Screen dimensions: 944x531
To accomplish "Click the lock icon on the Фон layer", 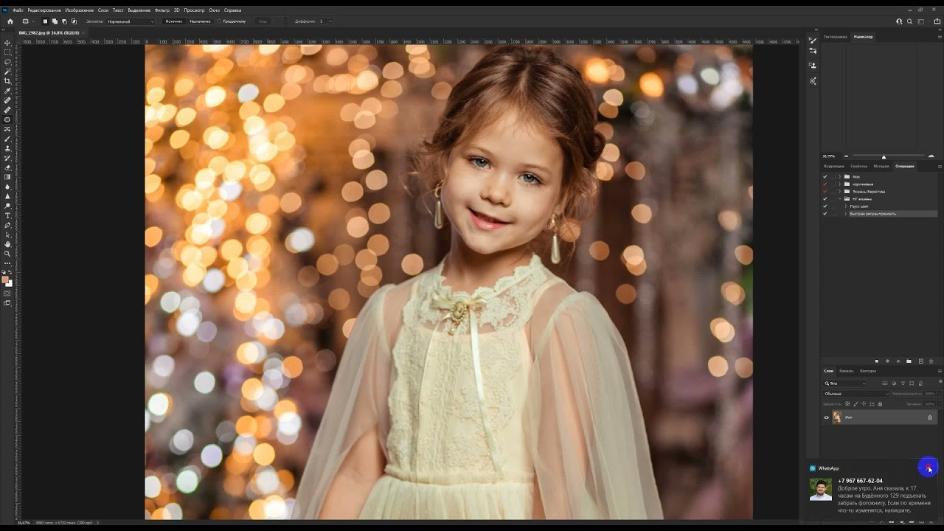I will [x=929, y=417].
